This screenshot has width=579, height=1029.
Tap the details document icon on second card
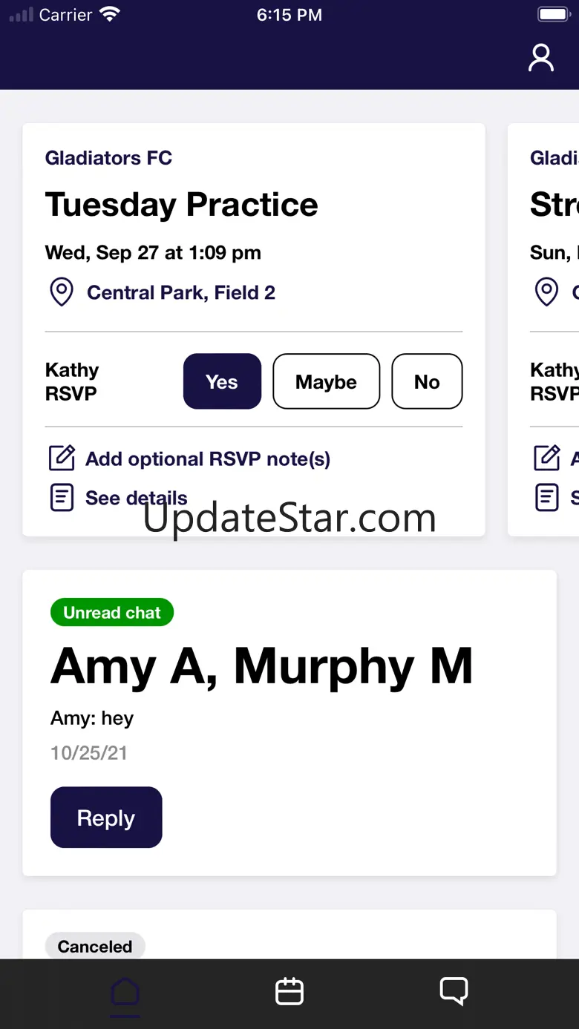tap(547, 498)
